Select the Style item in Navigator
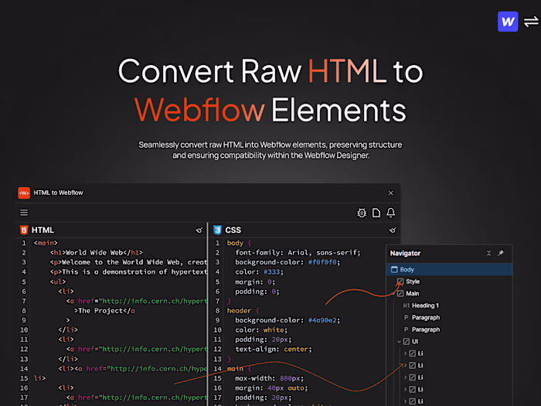The image size is (541, 406). tap(413, 281)
